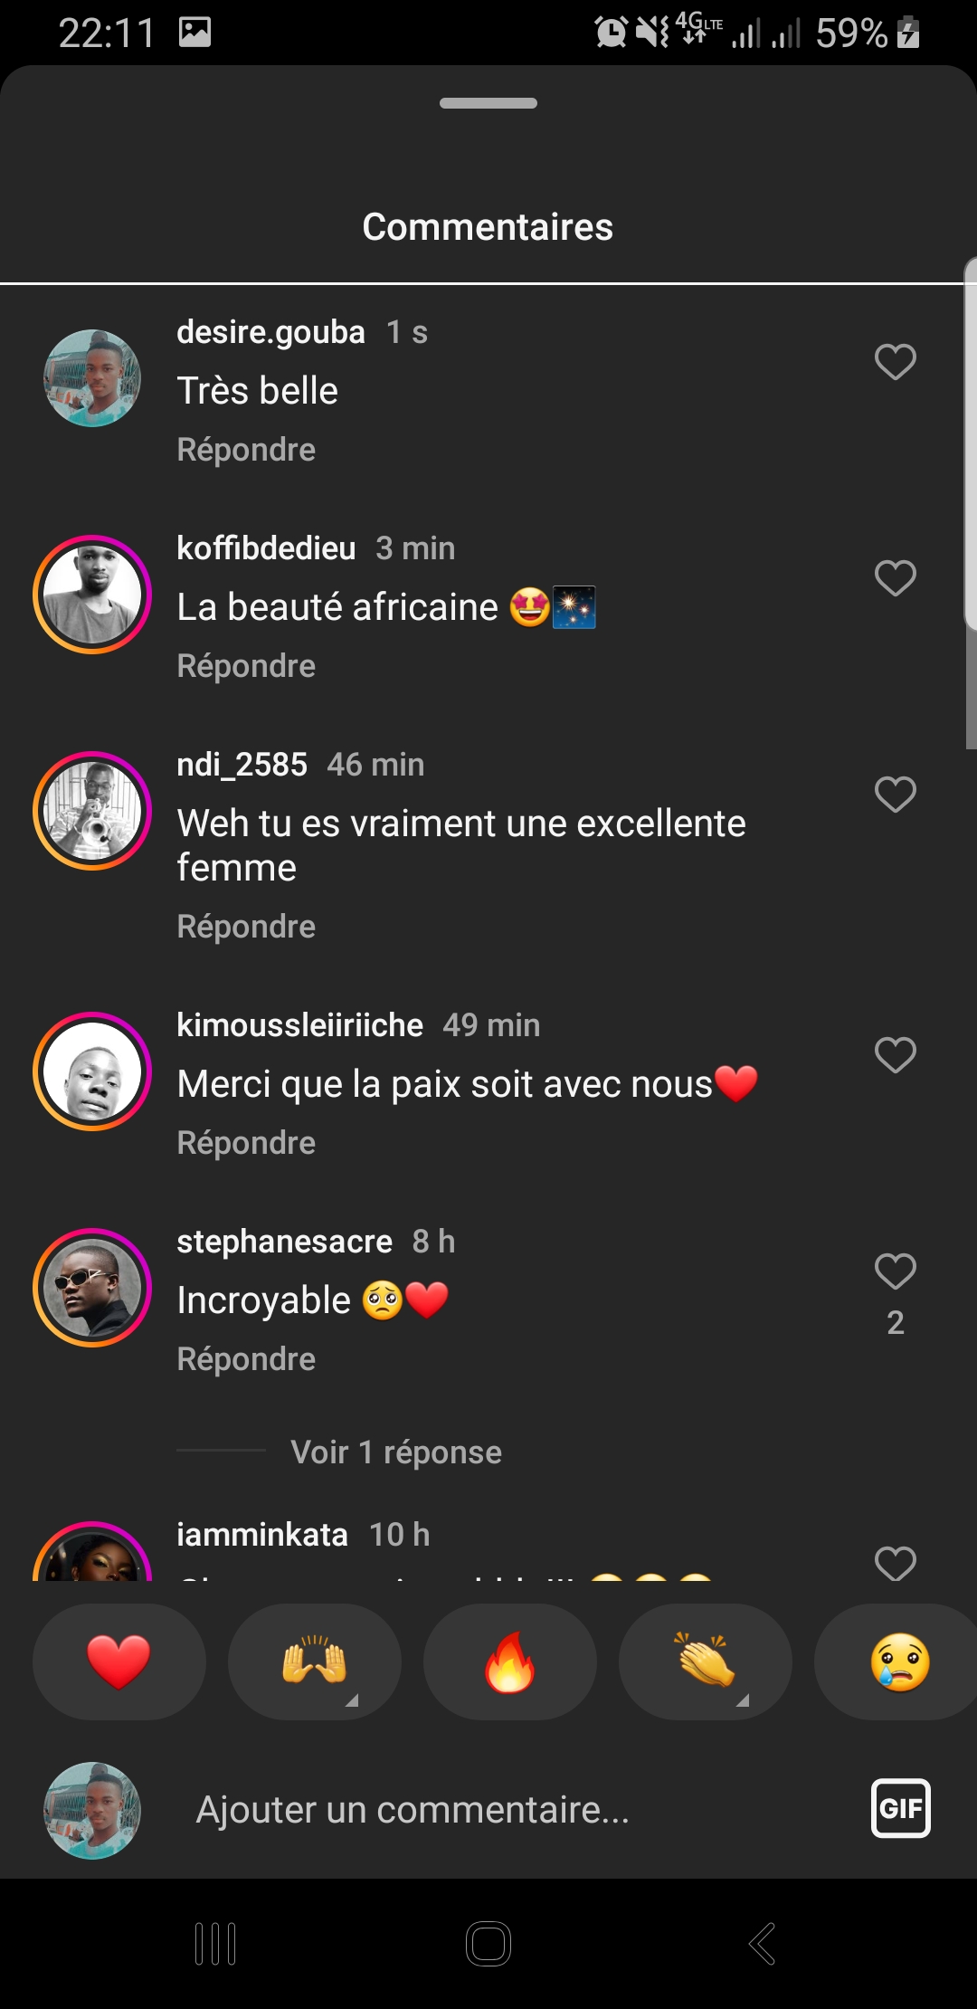Like the comment by stephanesacre
The width and height of the screenshot is (977, 2009).
(896, 1271)
